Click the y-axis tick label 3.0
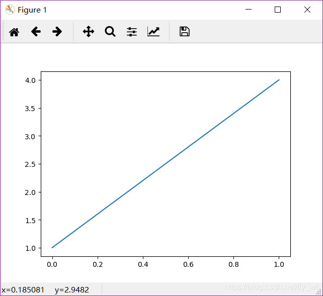This screenshot has width=323, height=296. tap(30, 136)
